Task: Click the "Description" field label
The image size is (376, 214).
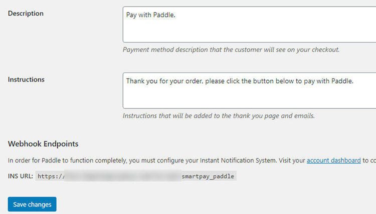Action: point(26,13)
